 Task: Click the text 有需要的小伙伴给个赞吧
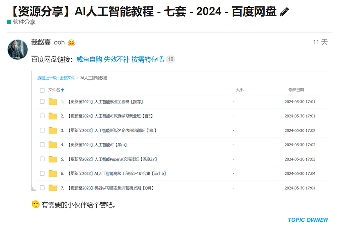(x=78, y=205)
